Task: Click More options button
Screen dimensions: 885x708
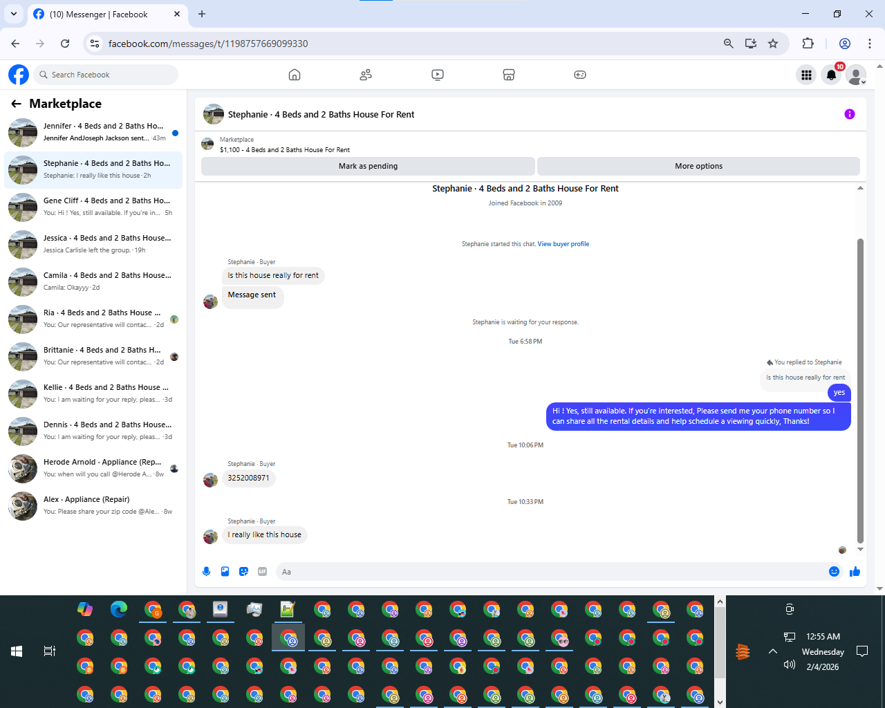Action: tap(698, 166)
